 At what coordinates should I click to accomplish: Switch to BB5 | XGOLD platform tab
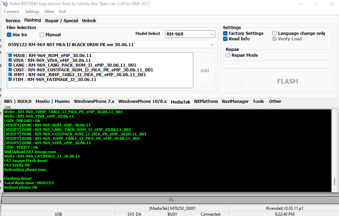(x=18, y=102)
